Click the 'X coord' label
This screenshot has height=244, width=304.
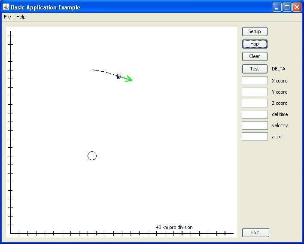pos(280,81)
